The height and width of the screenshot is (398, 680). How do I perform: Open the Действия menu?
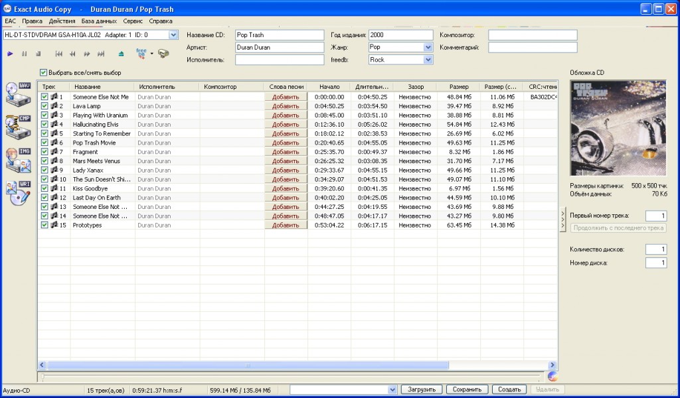click(x=62, y=21)
